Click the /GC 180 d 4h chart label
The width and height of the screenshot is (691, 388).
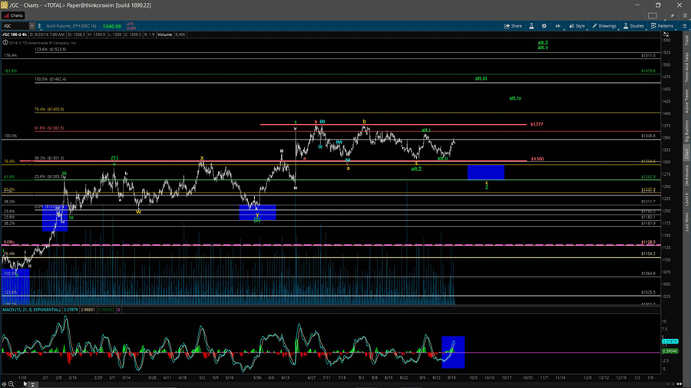[15, 35]
